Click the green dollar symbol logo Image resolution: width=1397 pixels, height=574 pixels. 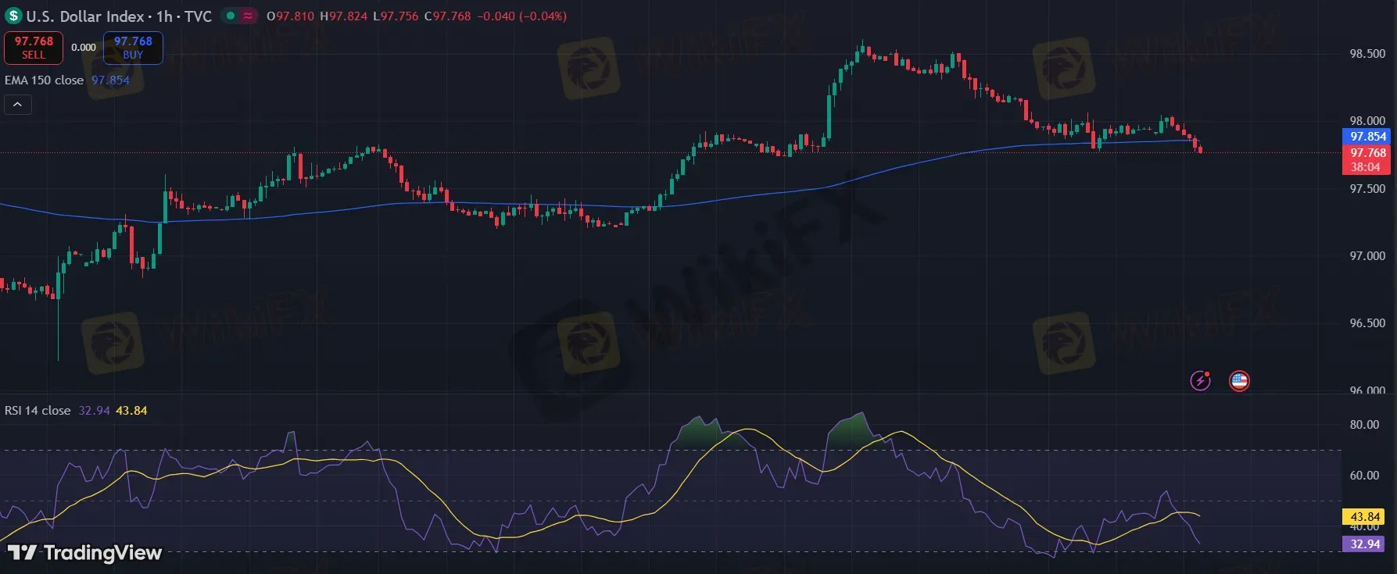pyautogui.click(x=13, y=16)
